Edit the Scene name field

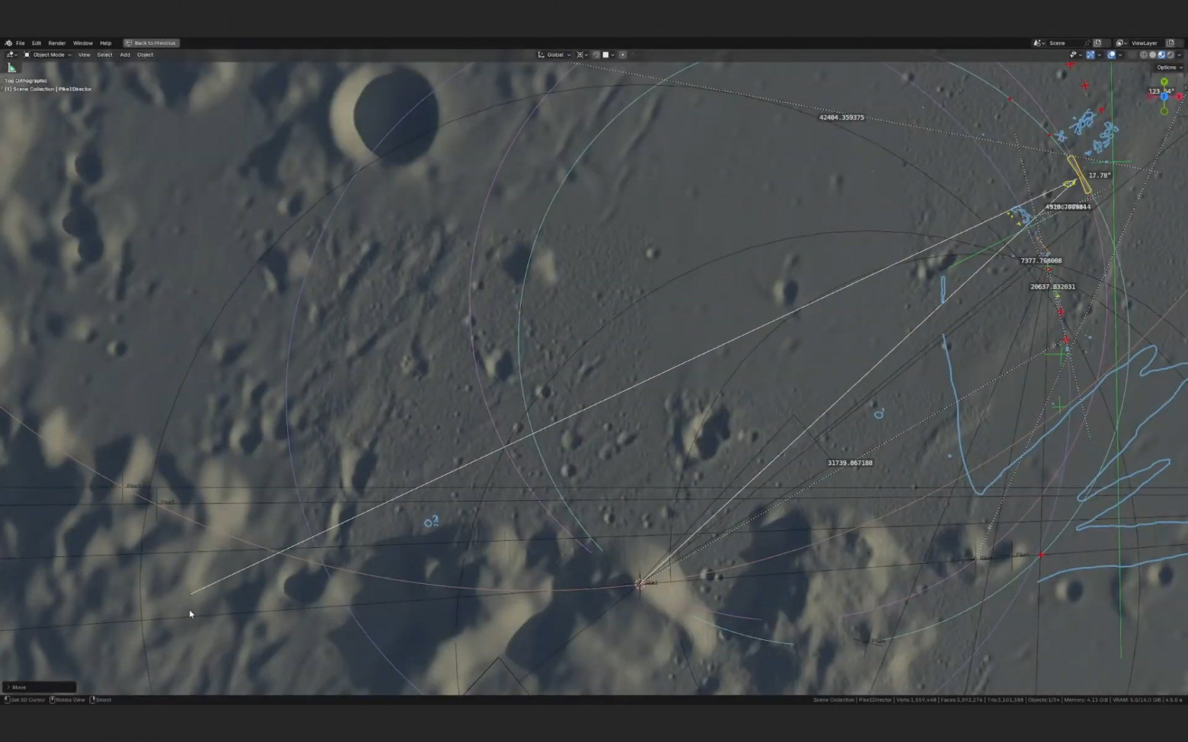pyautogui.click(x=1065, y=43)
